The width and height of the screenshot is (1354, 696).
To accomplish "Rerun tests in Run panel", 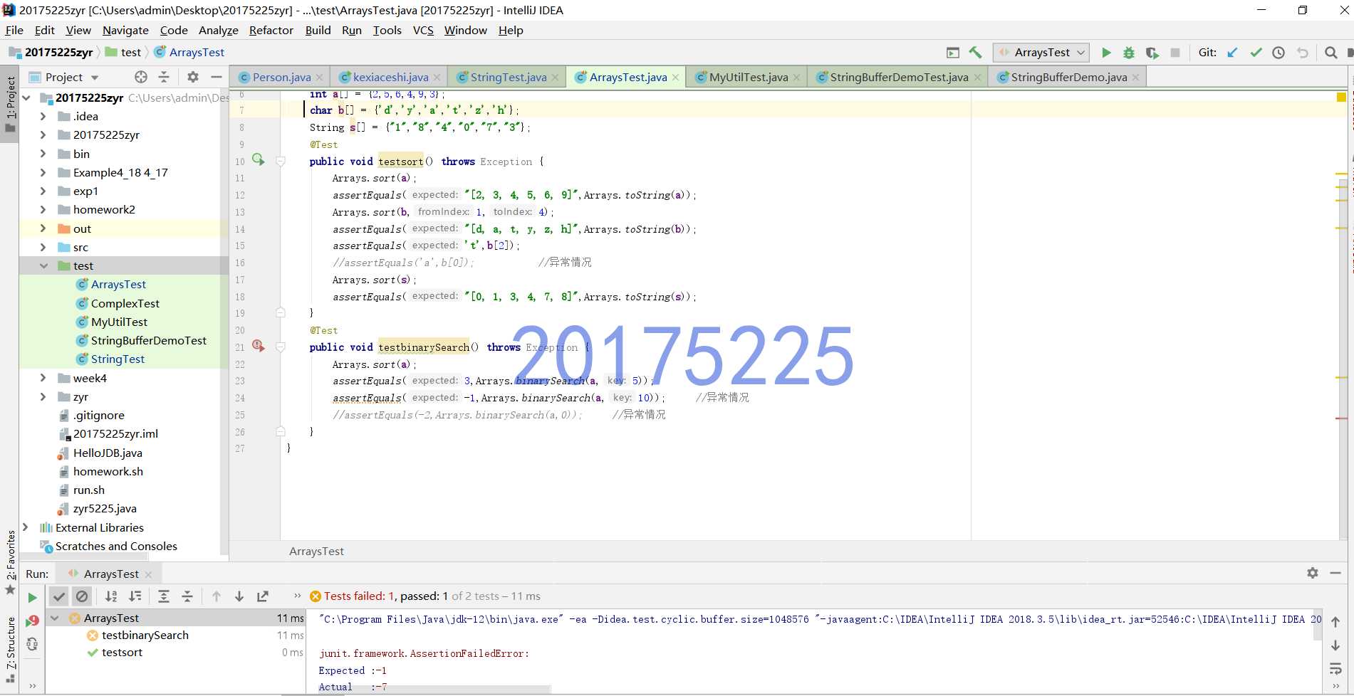I will click(32, 598).
